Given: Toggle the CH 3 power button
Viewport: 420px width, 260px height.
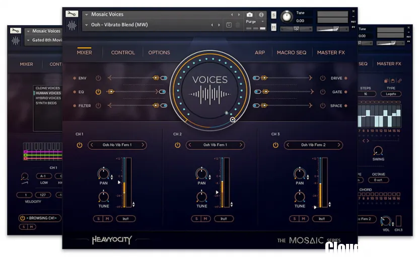Looking at the screenshot, I should tap(275, 145).
